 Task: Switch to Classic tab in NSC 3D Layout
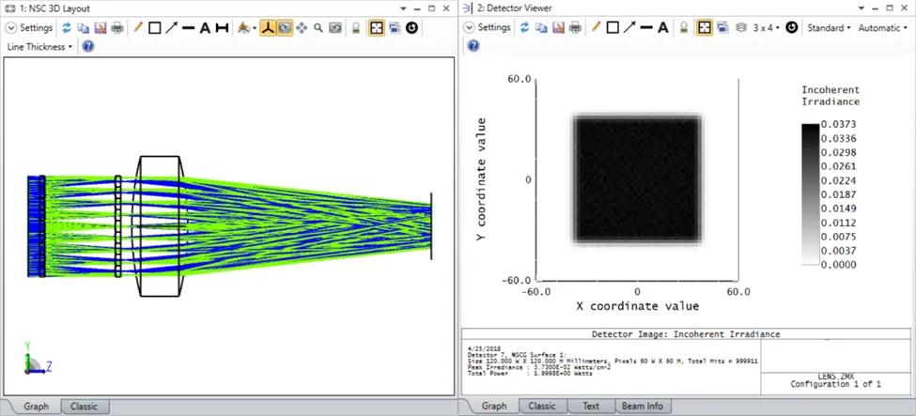84,407
